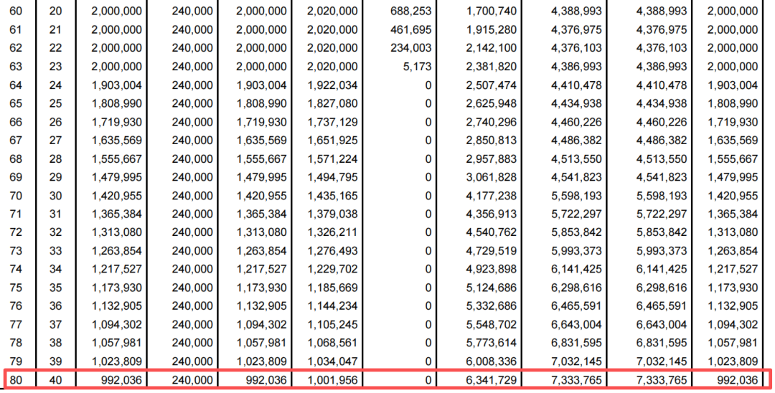Click policy year 40 in highlighted row
The width and height of the screenshot is (775, 393).
pos(55,380)
